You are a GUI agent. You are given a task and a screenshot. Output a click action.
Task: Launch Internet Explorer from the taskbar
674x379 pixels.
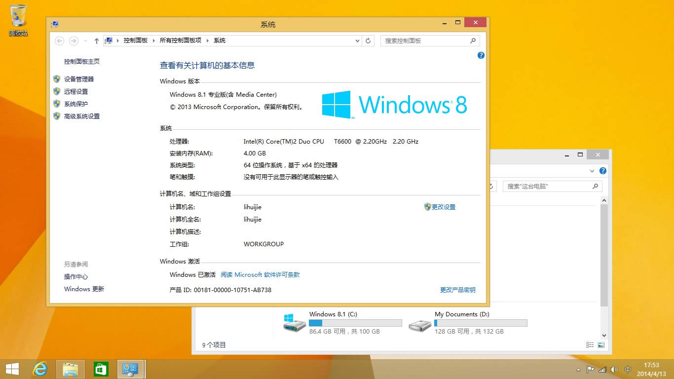coord(40,369)
